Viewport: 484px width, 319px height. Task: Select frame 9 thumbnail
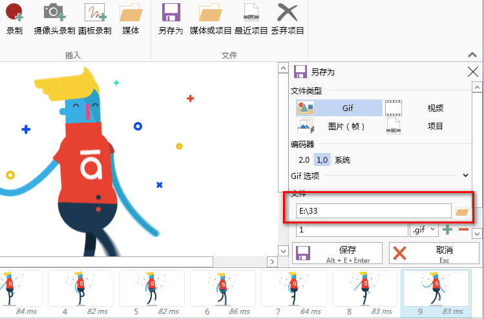pyautogui.click(x=436, y=293)
